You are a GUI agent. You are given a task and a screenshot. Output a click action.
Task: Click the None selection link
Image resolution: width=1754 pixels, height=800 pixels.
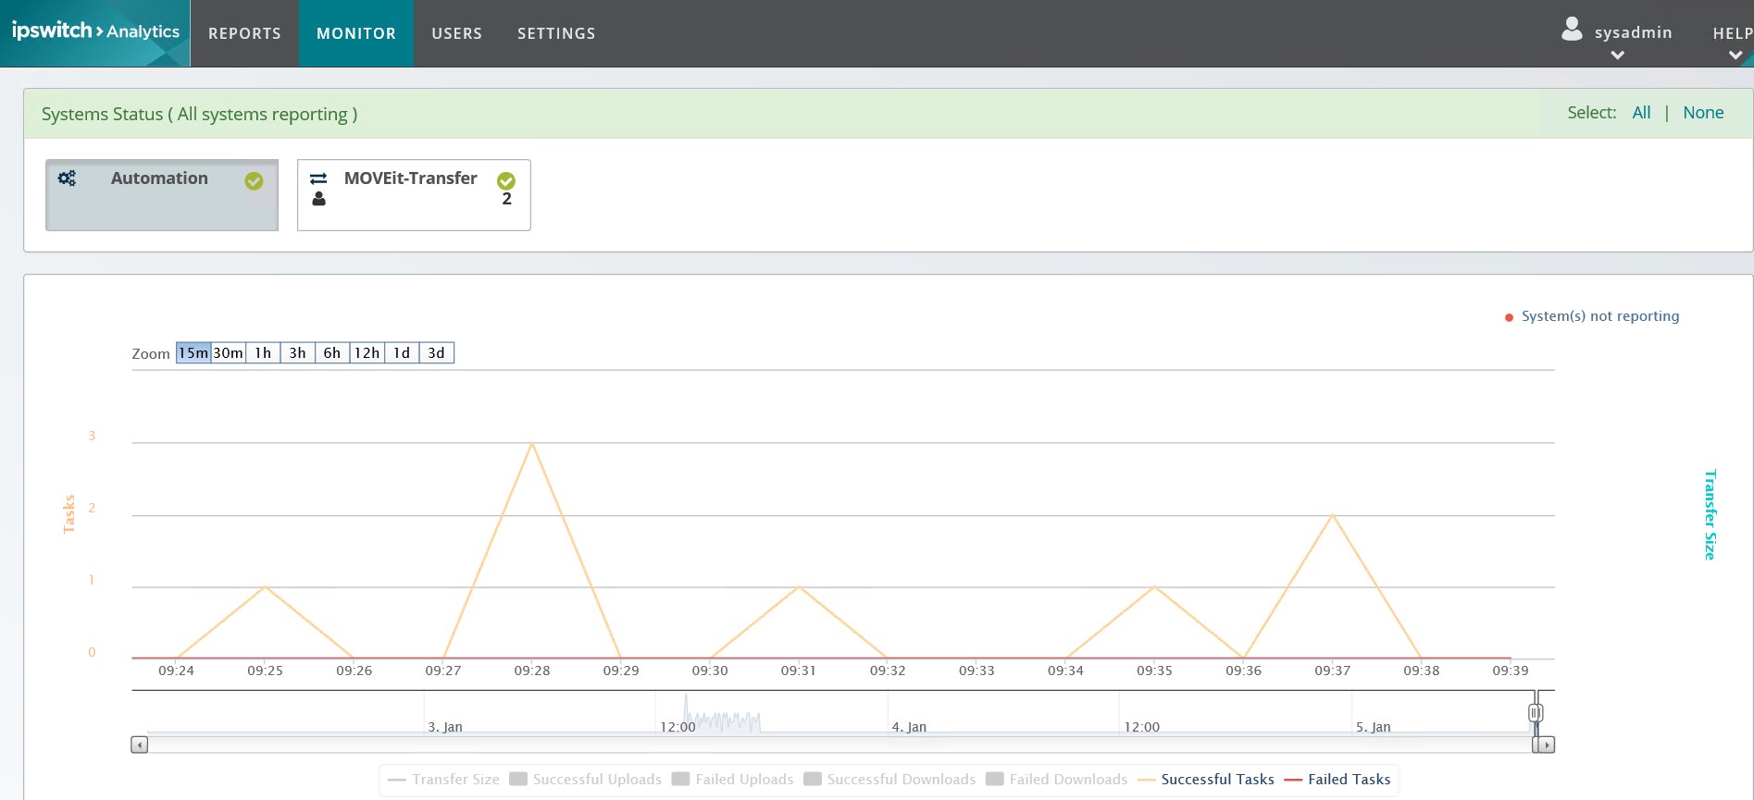[1703, 113]
